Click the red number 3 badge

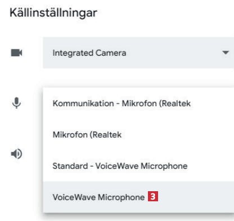coord(153,196)
